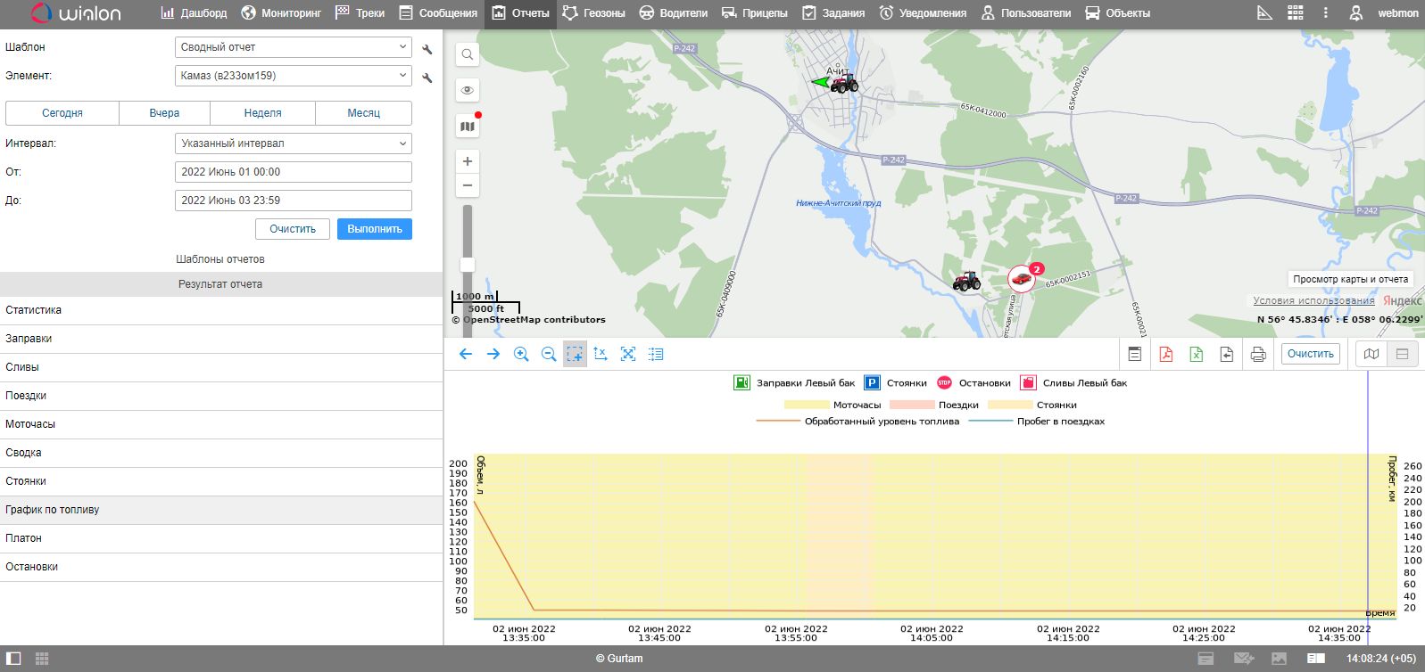The width and height of the screenshot is (1425, 672).
Task: Open the Интервал dropdown
Action: [x=293, y=143]
